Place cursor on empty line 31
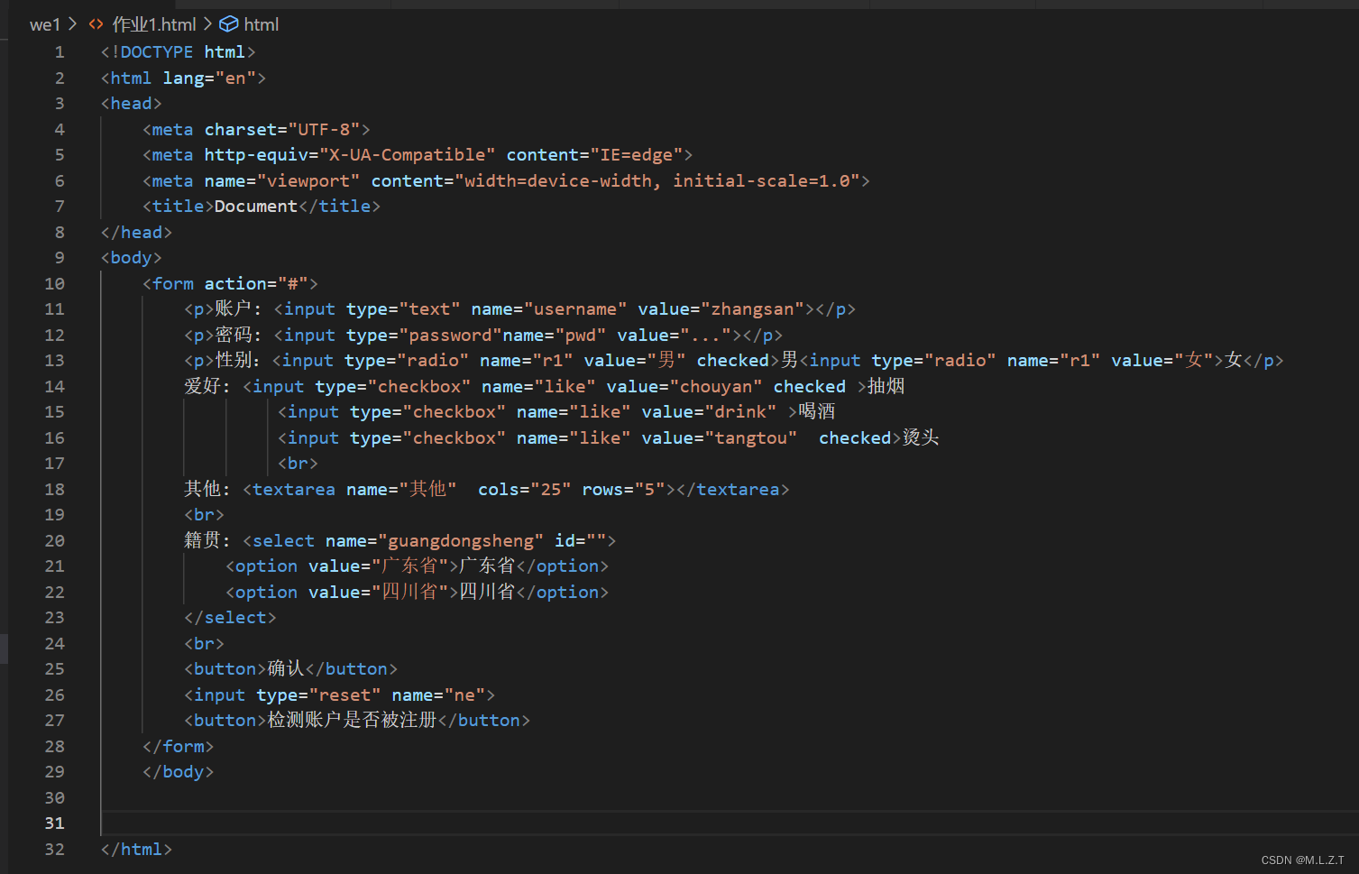This screenshot has width=1359, height=874. (729, 823)
